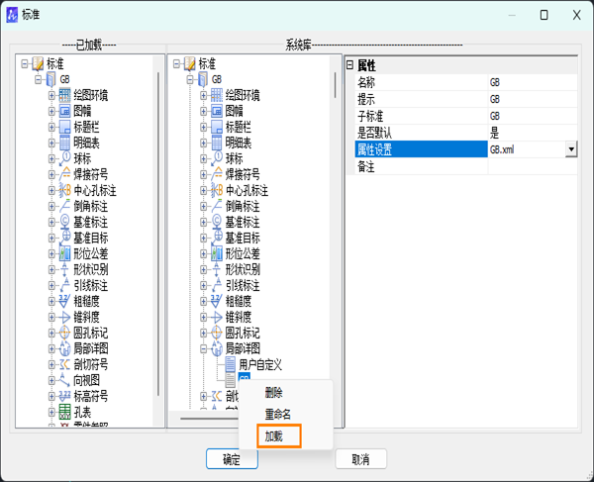
Task: Click the 已加载 tree vertical scrollbar
Action: (158, 234)
